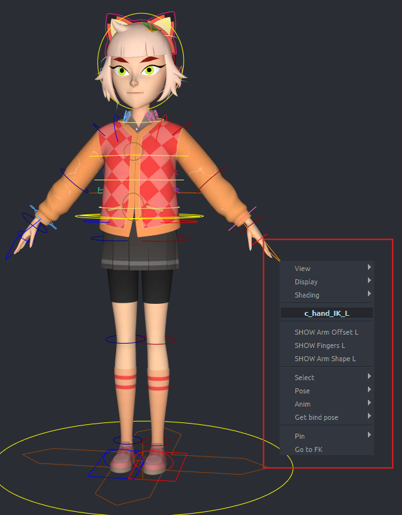Choose SHOW Arm Offset L

click(326, 332)
